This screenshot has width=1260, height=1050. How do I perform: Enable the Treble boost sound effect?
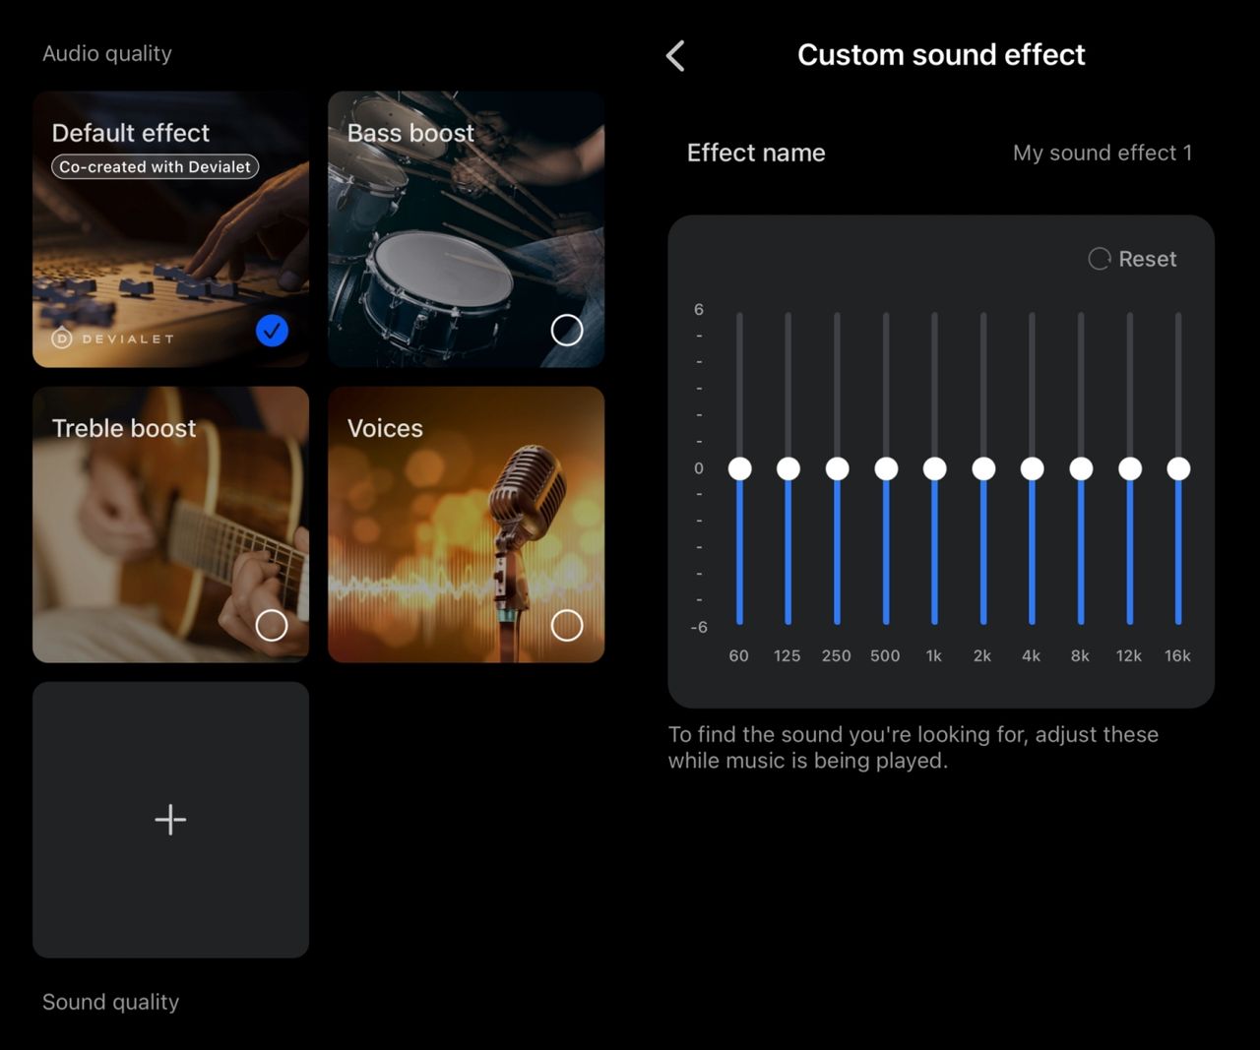click(x=272, y=626)
